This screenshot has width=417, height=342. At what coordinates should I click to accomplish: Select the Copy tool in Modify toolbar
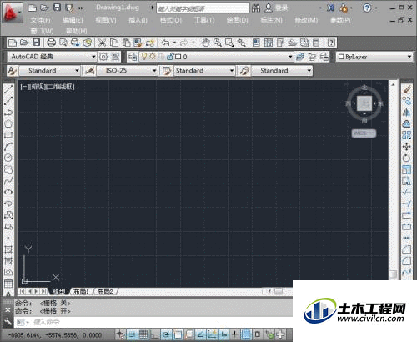(407, 101)
